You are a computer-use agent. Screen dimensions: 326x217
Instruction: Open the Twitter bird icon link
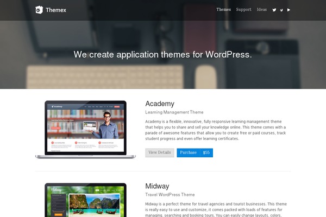(x=274, y=10)
